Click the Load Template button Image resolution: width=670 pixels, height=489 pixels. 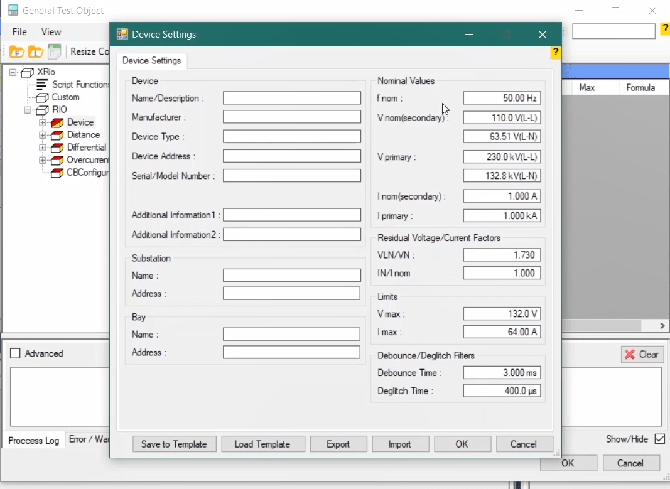point(262,444)
